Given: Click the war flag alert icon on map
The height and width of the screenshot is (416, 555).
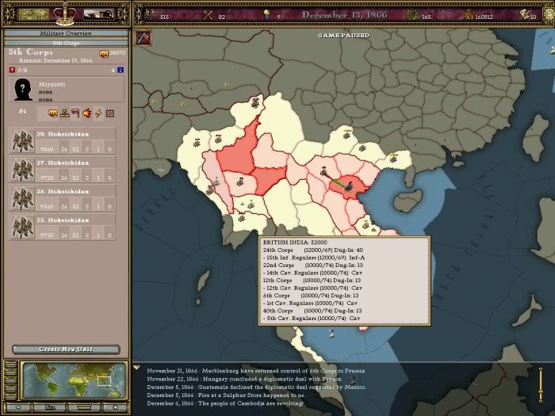Looking at the screenshot, I should tap(144, 37).
